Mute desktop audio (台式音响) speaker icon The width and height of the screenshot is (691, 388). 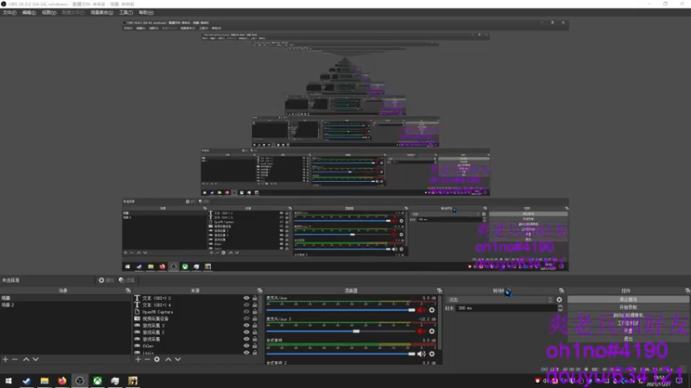coord(422,354)
